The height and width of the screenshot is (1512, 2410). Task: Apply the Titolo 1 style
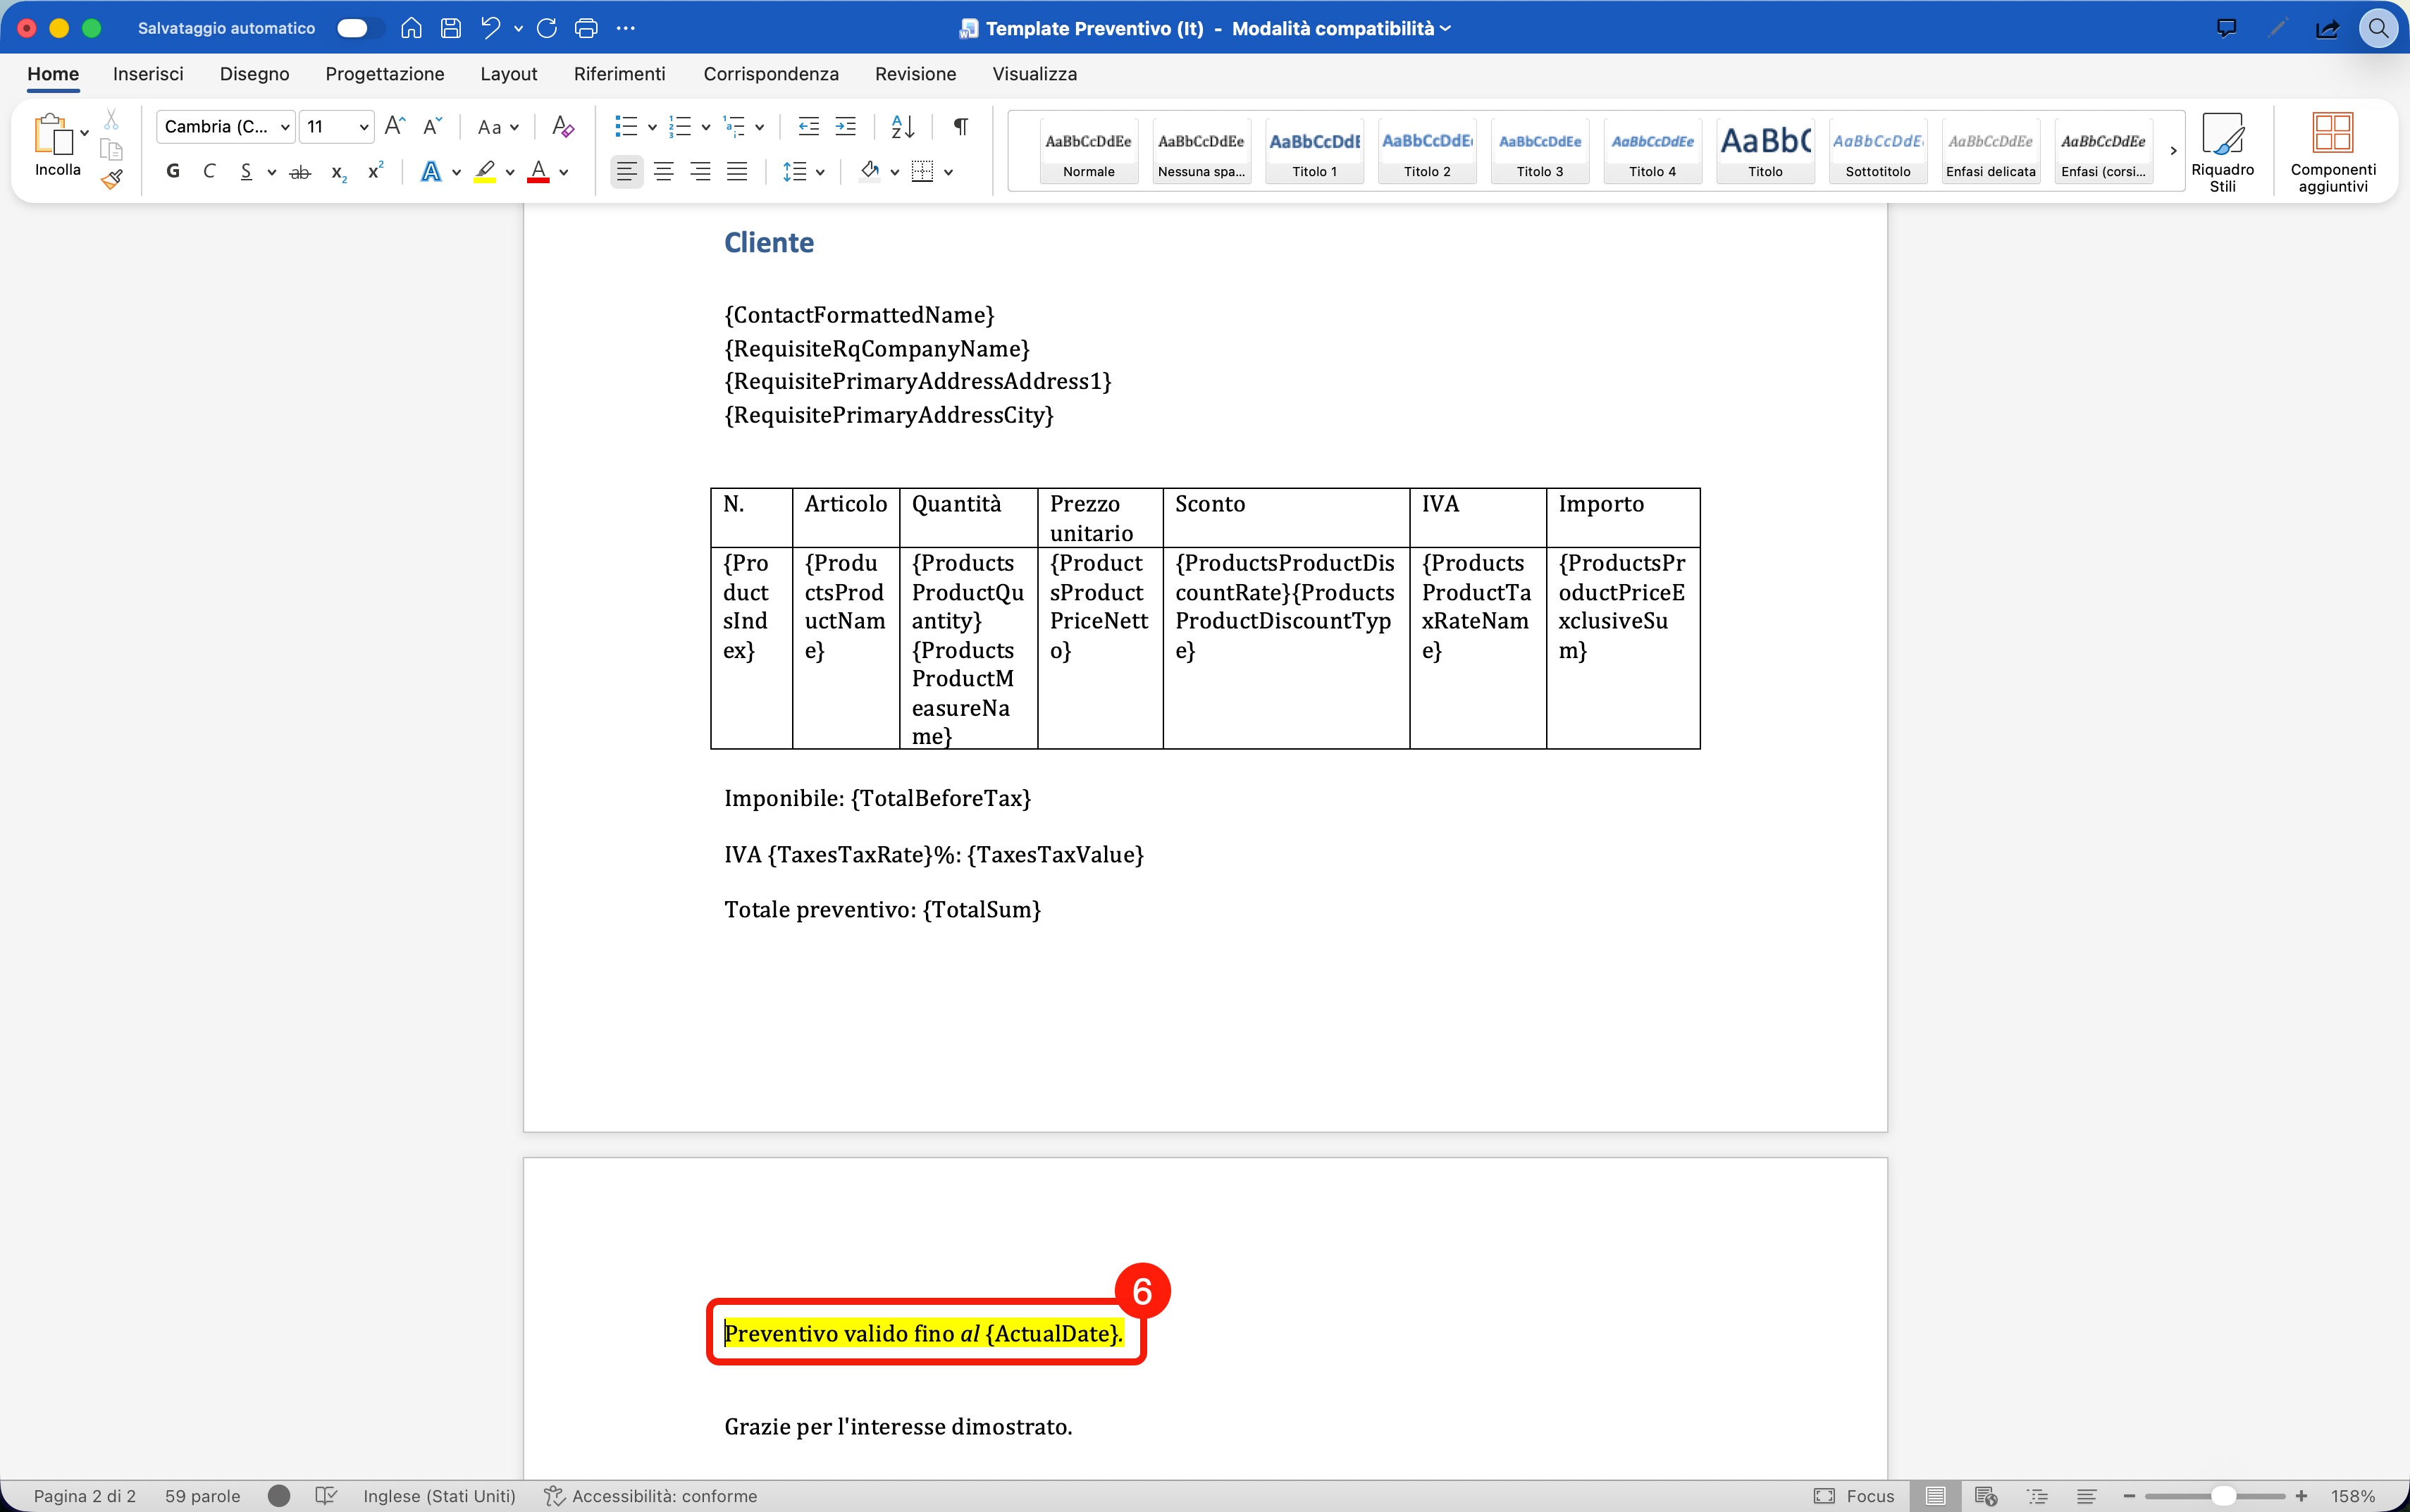1314,152
